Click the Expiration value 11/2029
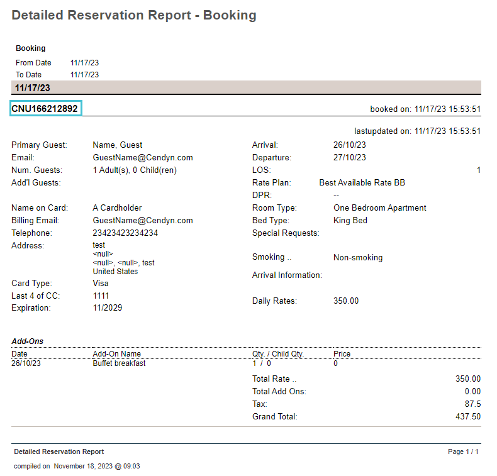Image resolution: width=497 pixels, height=476 pixels. pos(108,308)
